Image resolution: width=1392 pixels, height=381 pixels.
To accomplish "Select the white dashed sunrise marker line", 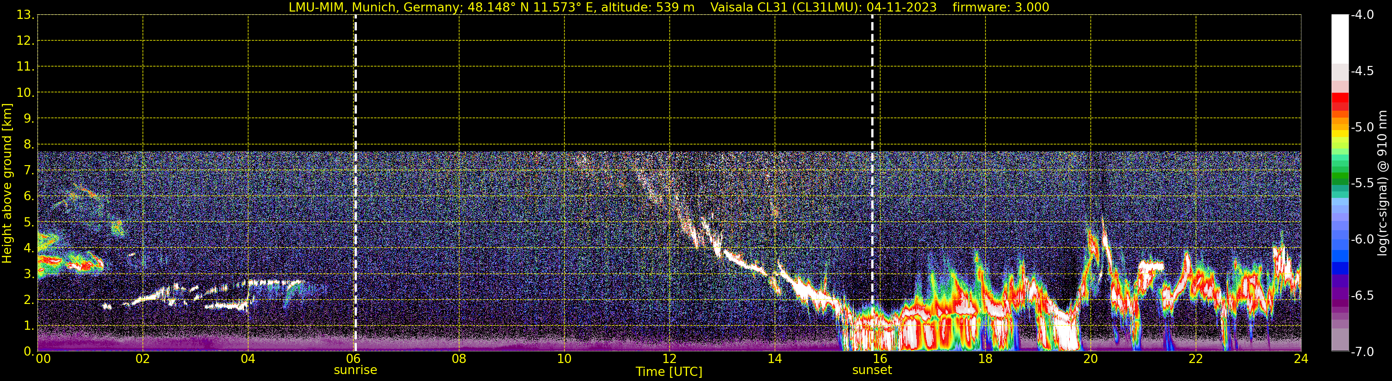I will point(355,183).
